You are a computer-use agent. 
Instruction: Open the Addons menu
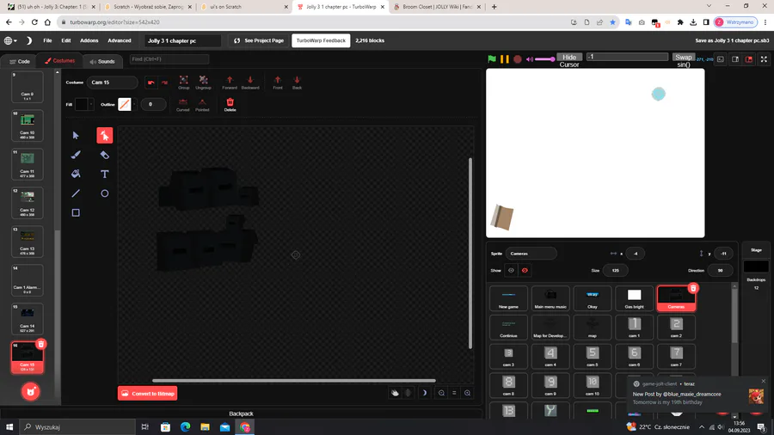(x=89, y=40)
